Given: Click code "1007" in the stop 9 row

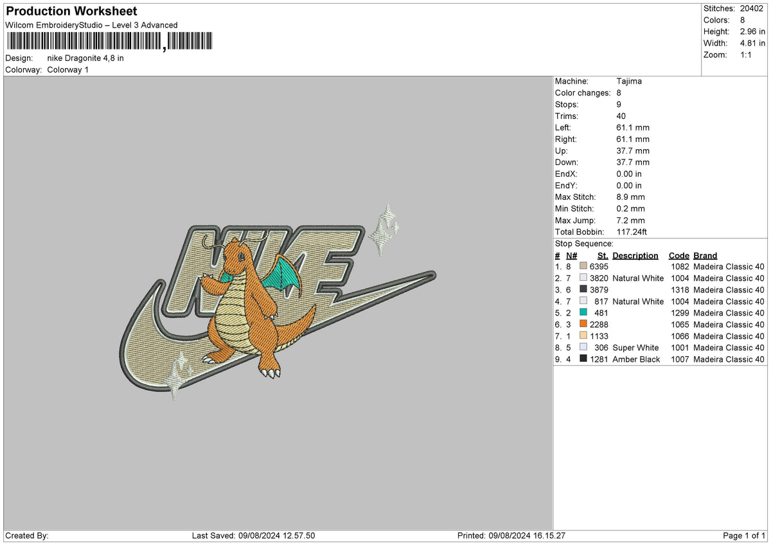Looking at the screenshot, I should coord(680,359).
